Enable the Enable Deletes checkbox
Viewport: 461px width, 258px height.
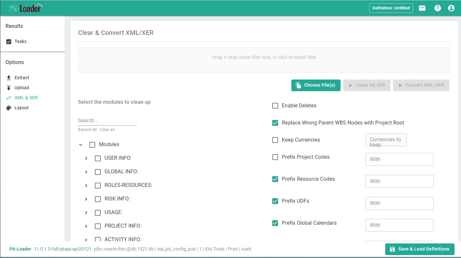pyautogui.click(x=275, y=106)
